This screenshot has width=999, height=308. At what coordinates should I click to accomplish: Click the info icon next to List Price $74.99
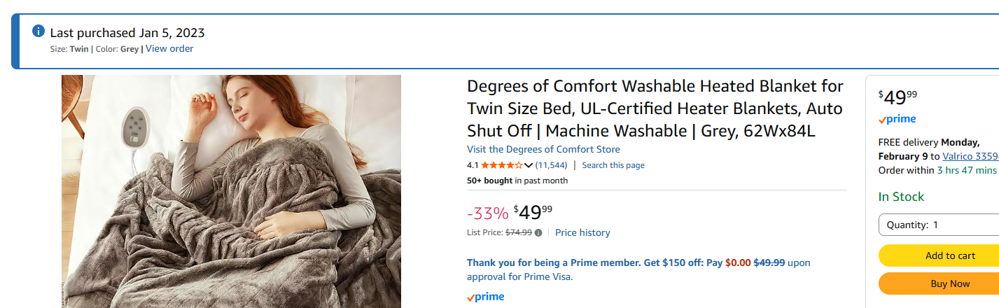coord(538,232)
